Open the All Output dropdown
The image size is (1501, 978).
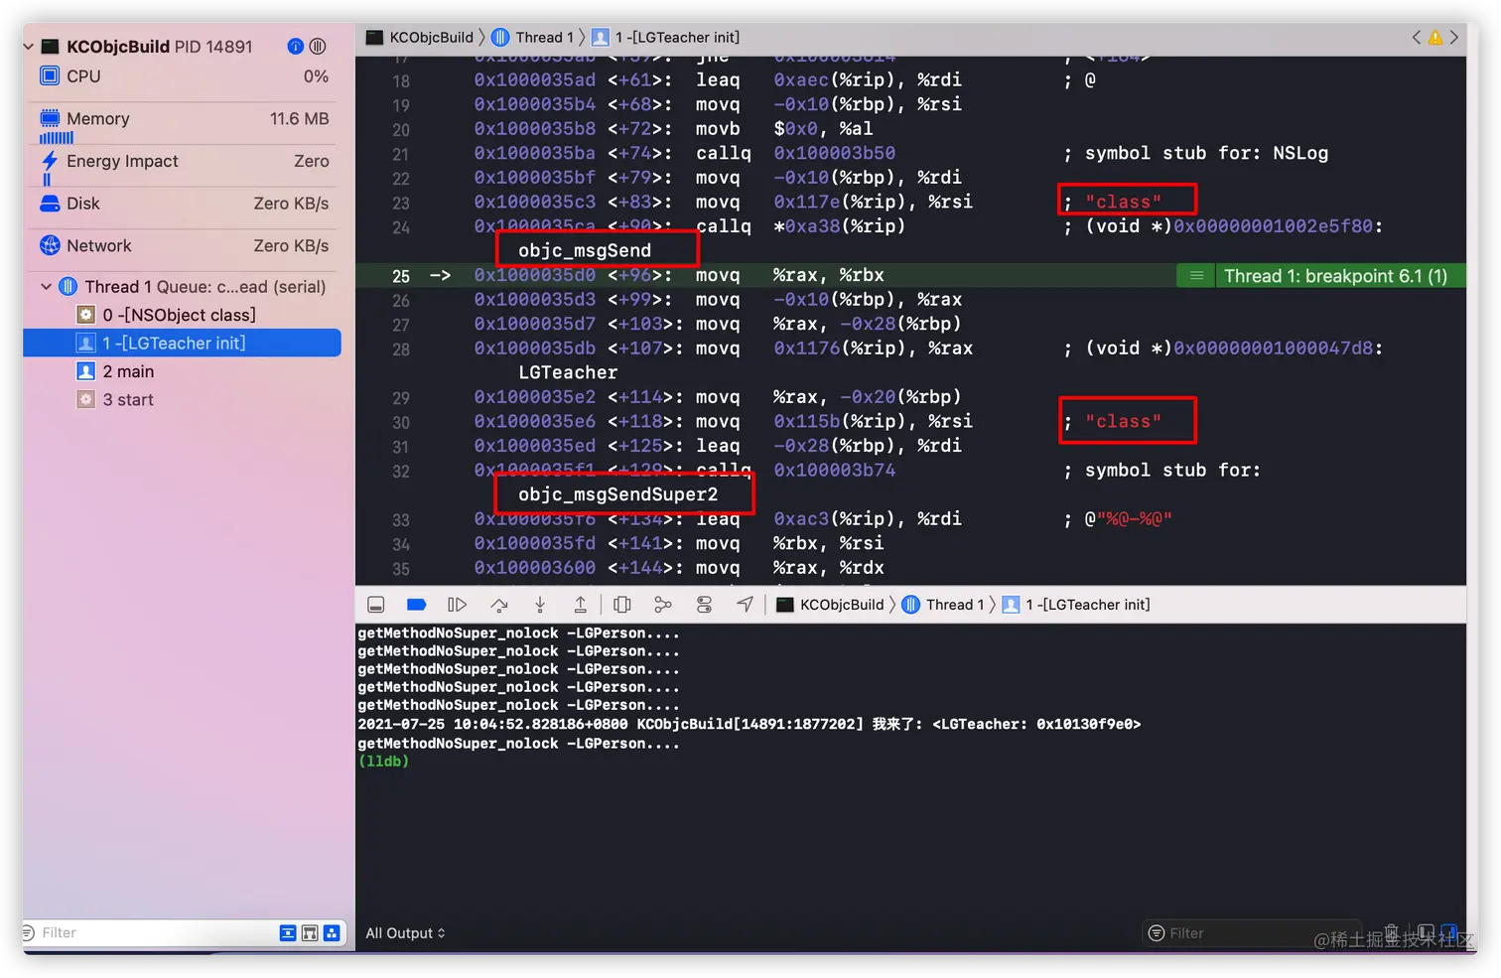point(405,933)
